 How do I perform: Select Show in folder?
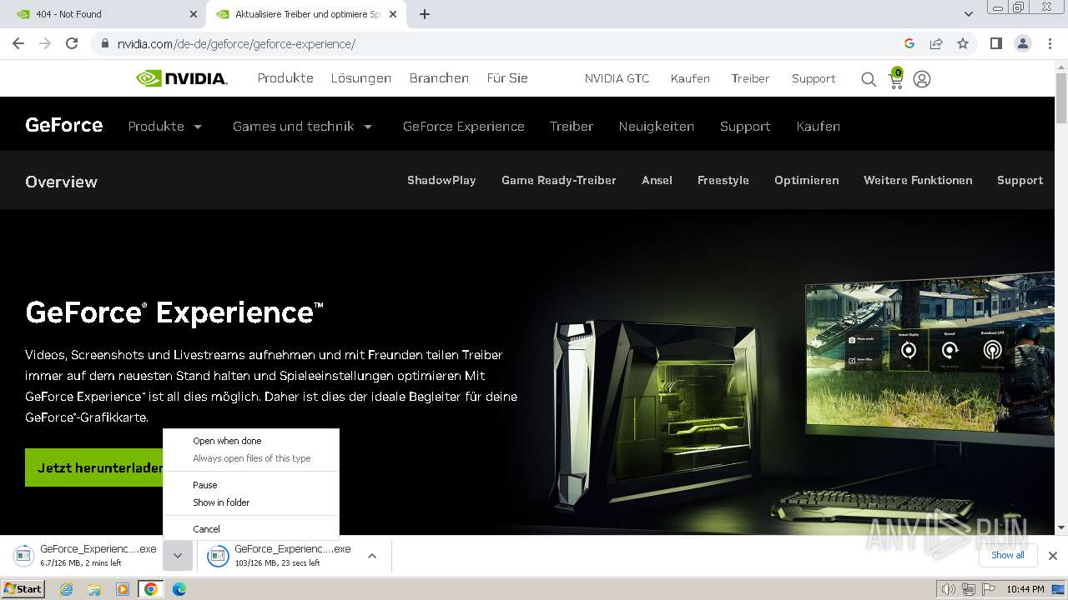pyautogui.click(x=251, y=502)
